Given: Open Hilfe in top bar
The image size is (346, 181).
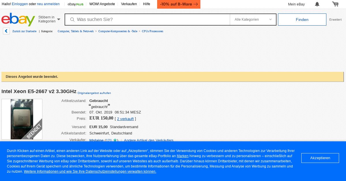Looking at the screenshot, I should (146, 4).
